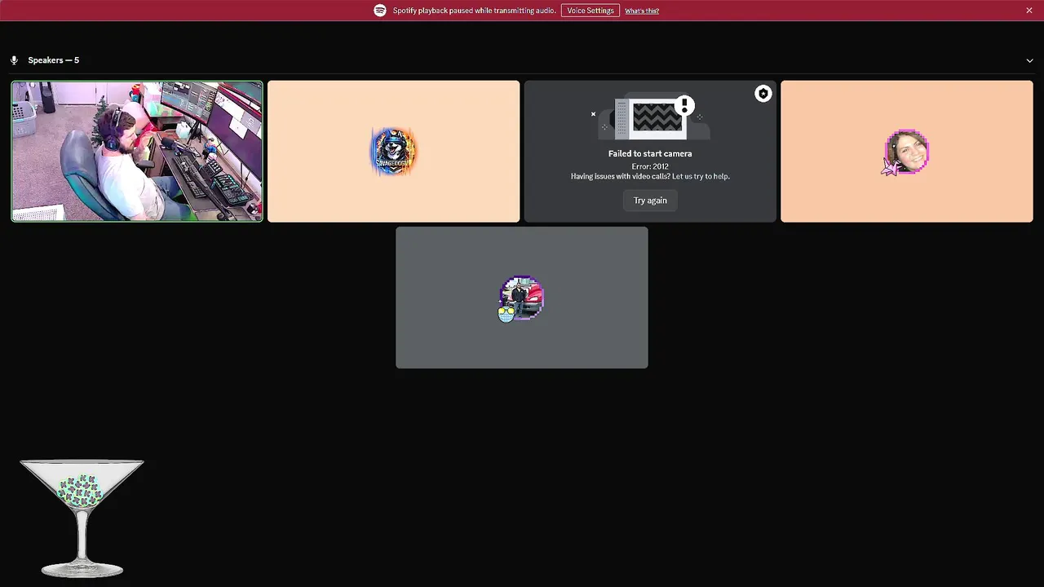
Task: Click the video call help message text
Action: click(650, 176)
